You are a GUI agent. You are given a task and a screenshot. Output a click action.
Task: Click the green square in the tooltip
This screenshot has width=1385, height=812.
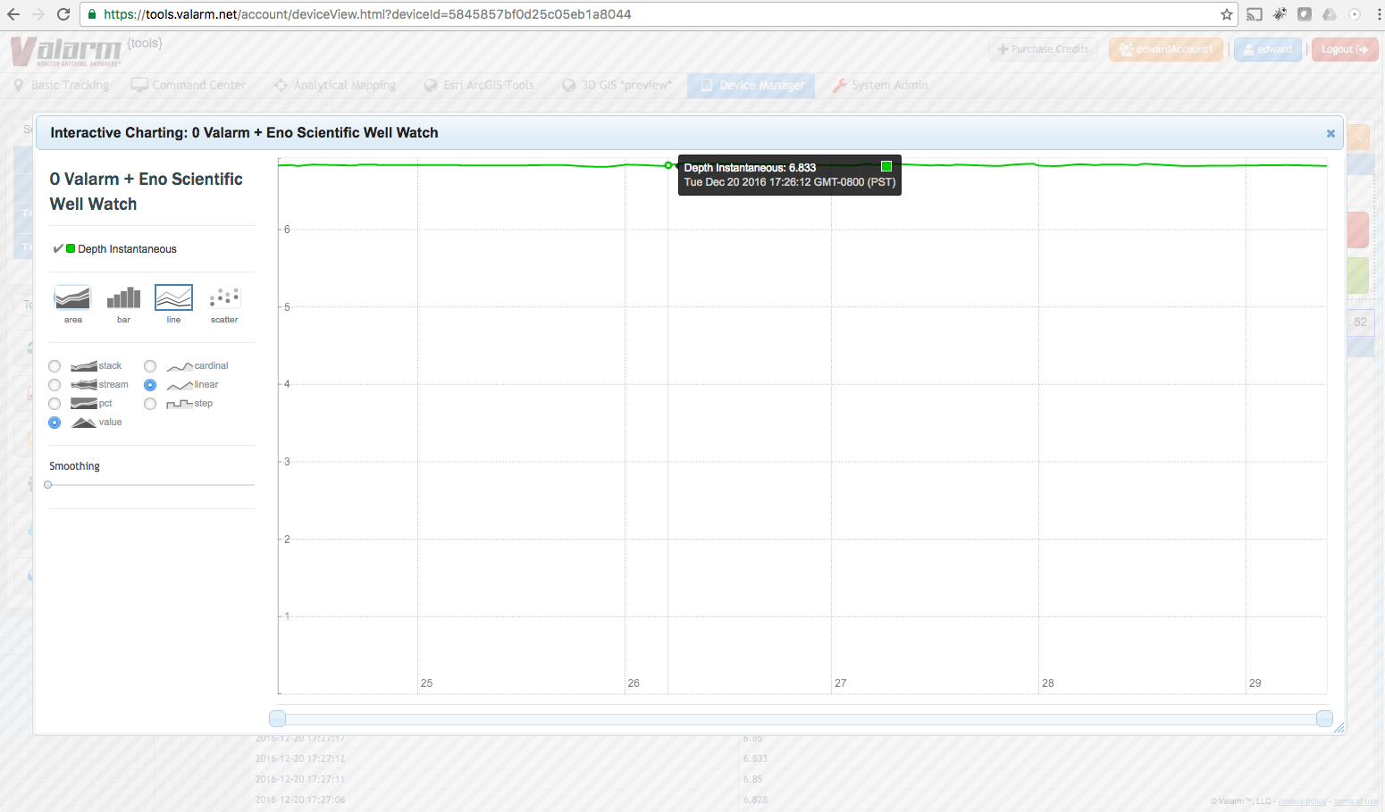(886, 166)
